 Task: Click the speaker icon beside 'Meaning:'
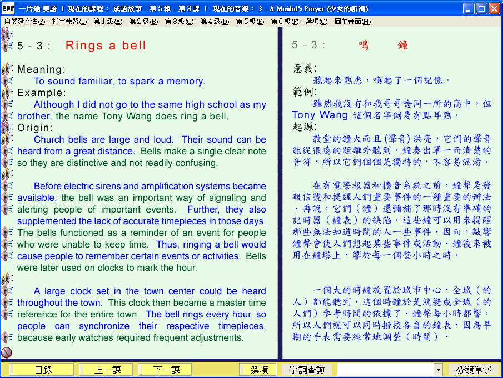pos(7,69)
